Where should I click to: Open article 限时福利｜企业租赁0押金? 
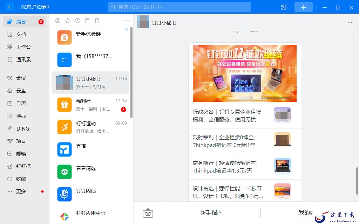pos(244,141)
